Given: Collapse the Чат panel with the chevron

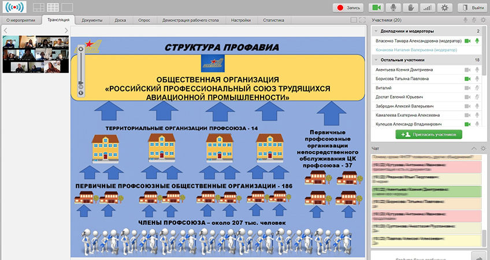Looking at the screenshot, I should click(x=474, y=148).
